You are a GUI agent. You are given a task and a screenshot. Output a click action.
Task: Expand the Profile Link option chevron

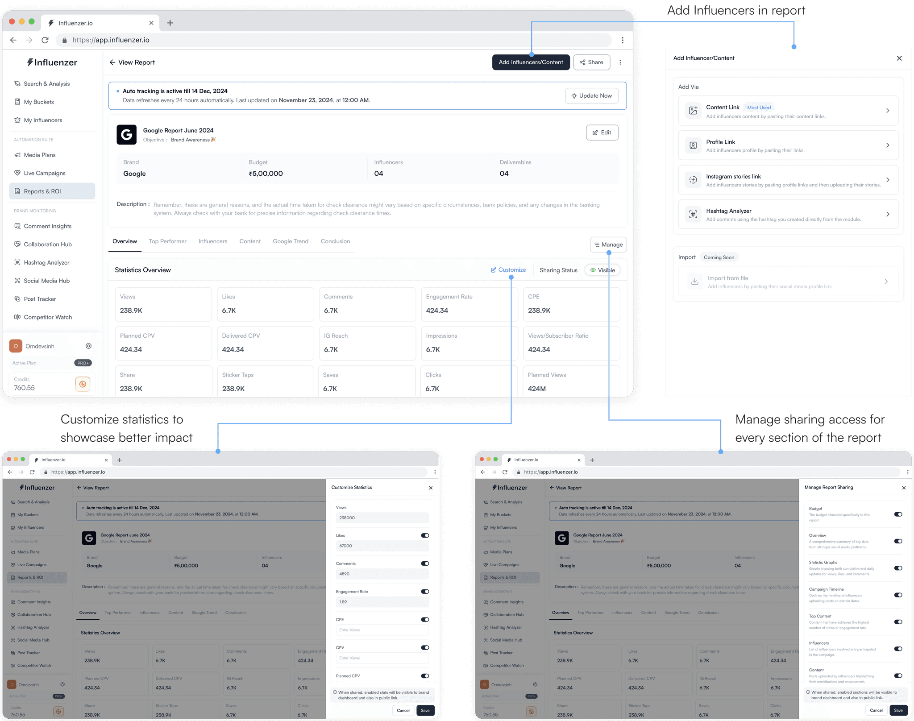[887, 145]
